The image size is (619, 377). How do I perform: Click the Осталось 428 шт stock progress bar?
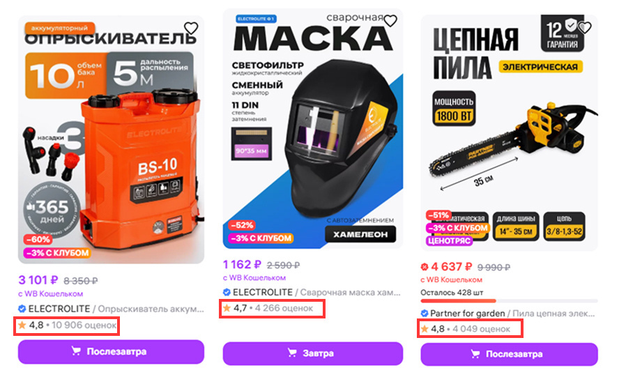pos(510,301)
